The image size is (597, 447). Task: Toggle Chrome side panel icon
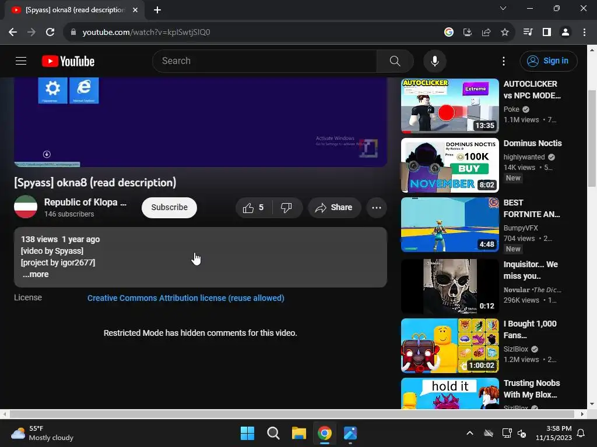coord(547,33)
